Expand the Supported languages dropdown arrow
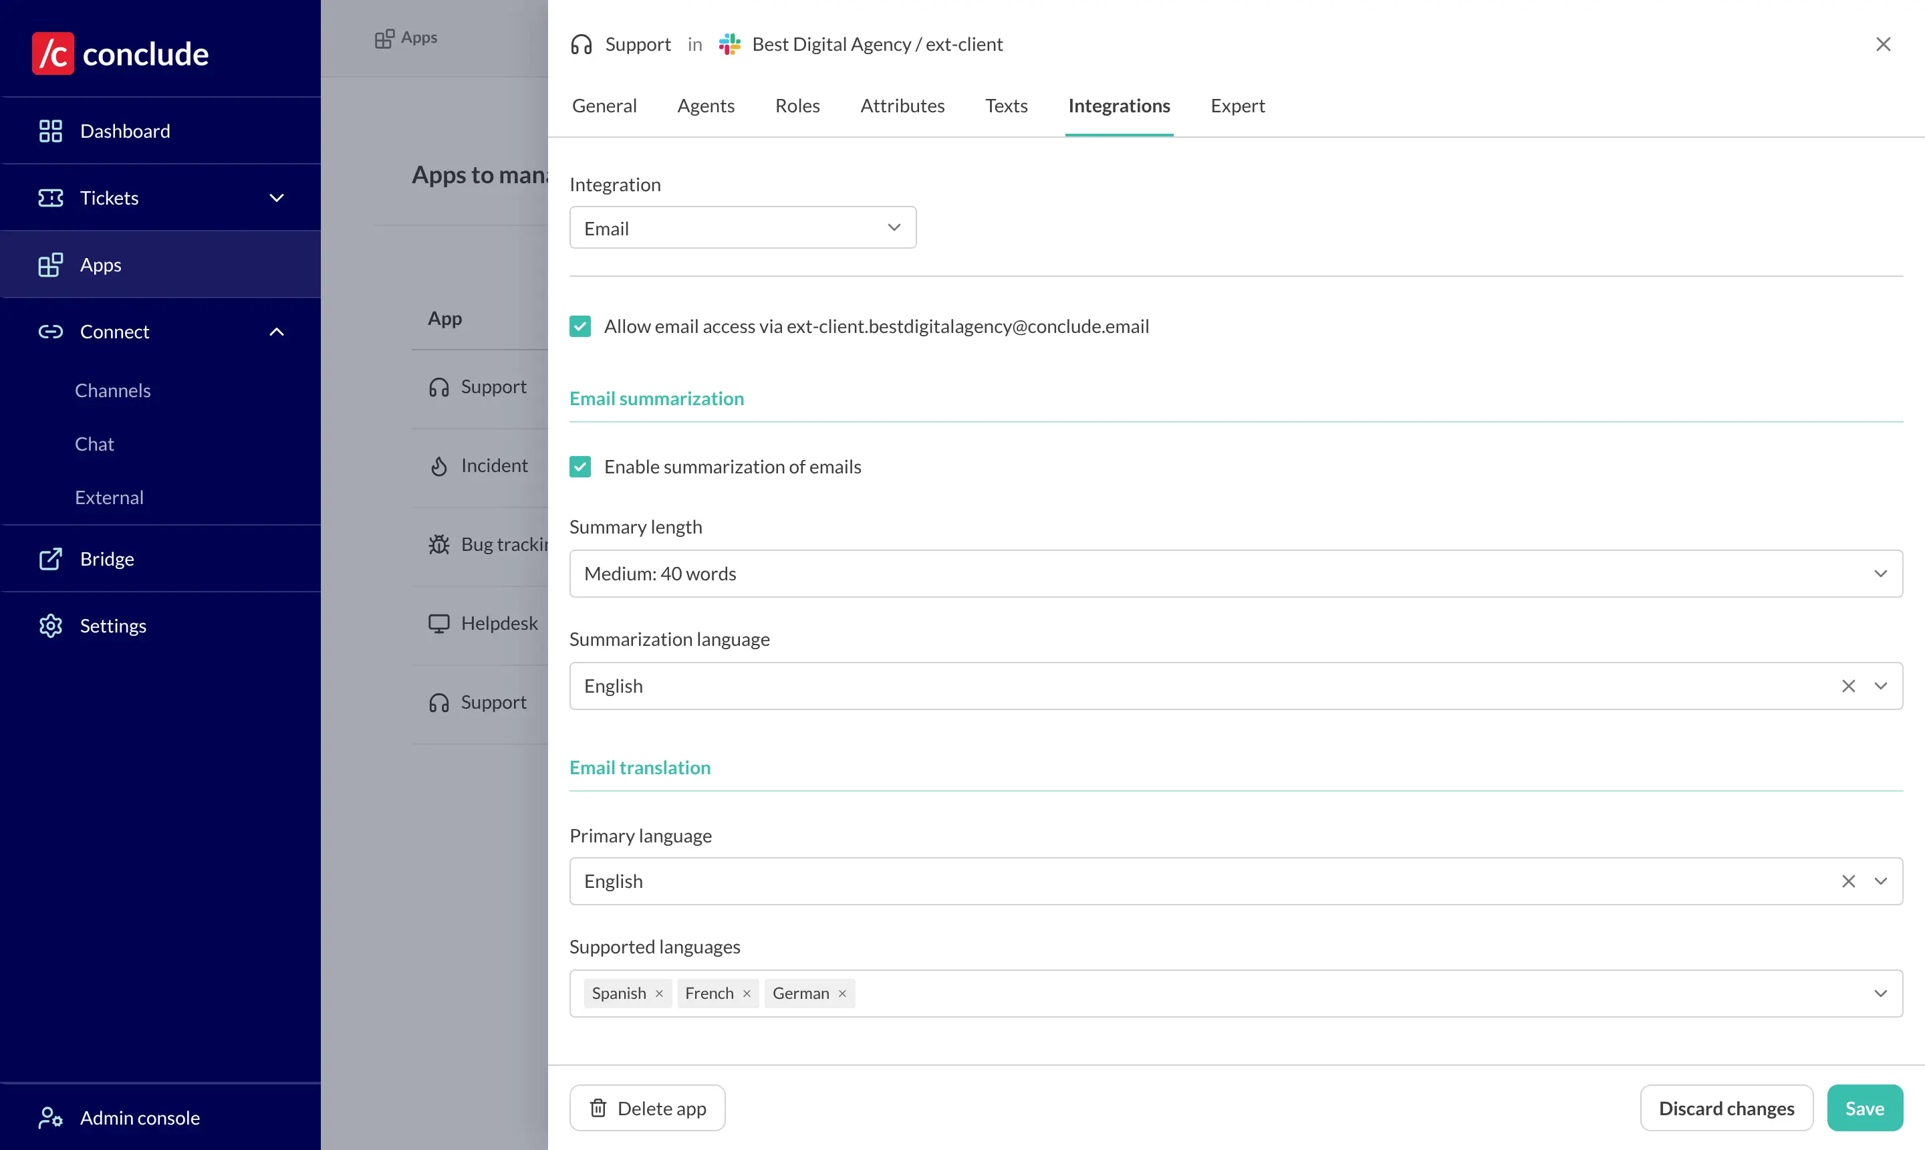1925x1150 pixels. pos(1881,994)
